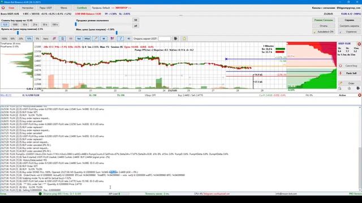Open the CashBack tab
The image size is (362, 203).
click(x=82, y=8)
